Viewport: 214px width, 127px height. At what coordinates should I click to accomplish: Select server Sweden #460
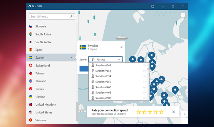[118, 87]
